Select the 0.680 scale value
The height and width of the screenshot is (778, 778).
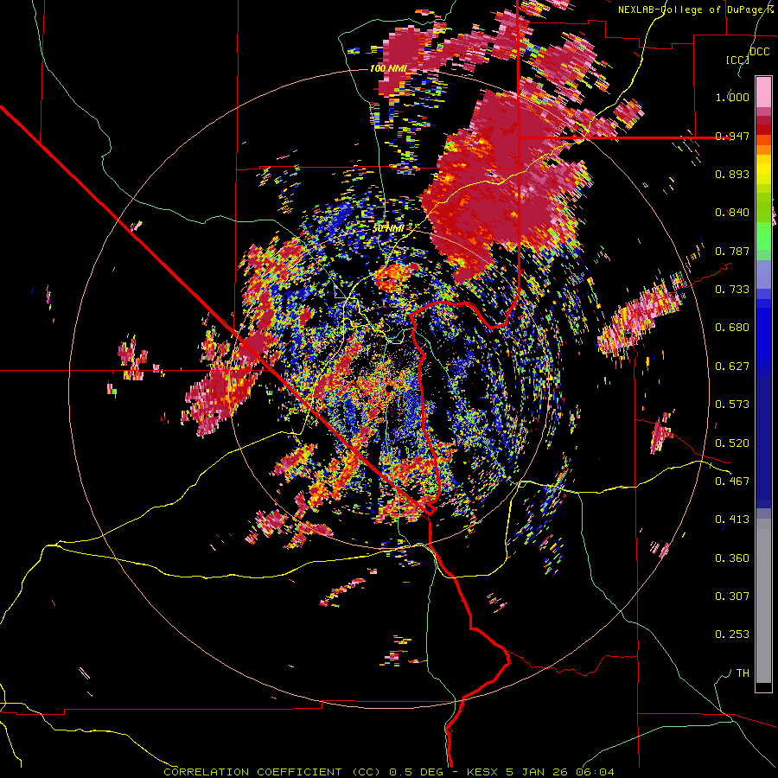tap(732, 328)
